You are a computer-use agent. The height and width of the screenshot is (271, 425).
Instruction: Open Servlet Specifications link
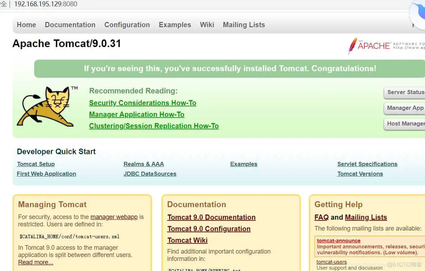click(367, 164)
